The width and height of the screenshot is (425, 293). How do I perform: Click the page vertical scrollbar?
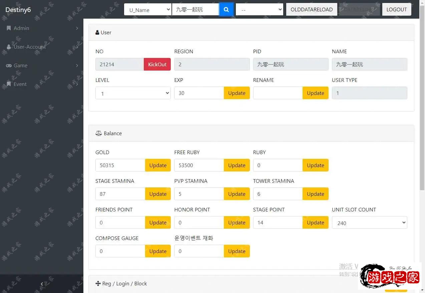(x=422, y=100)
